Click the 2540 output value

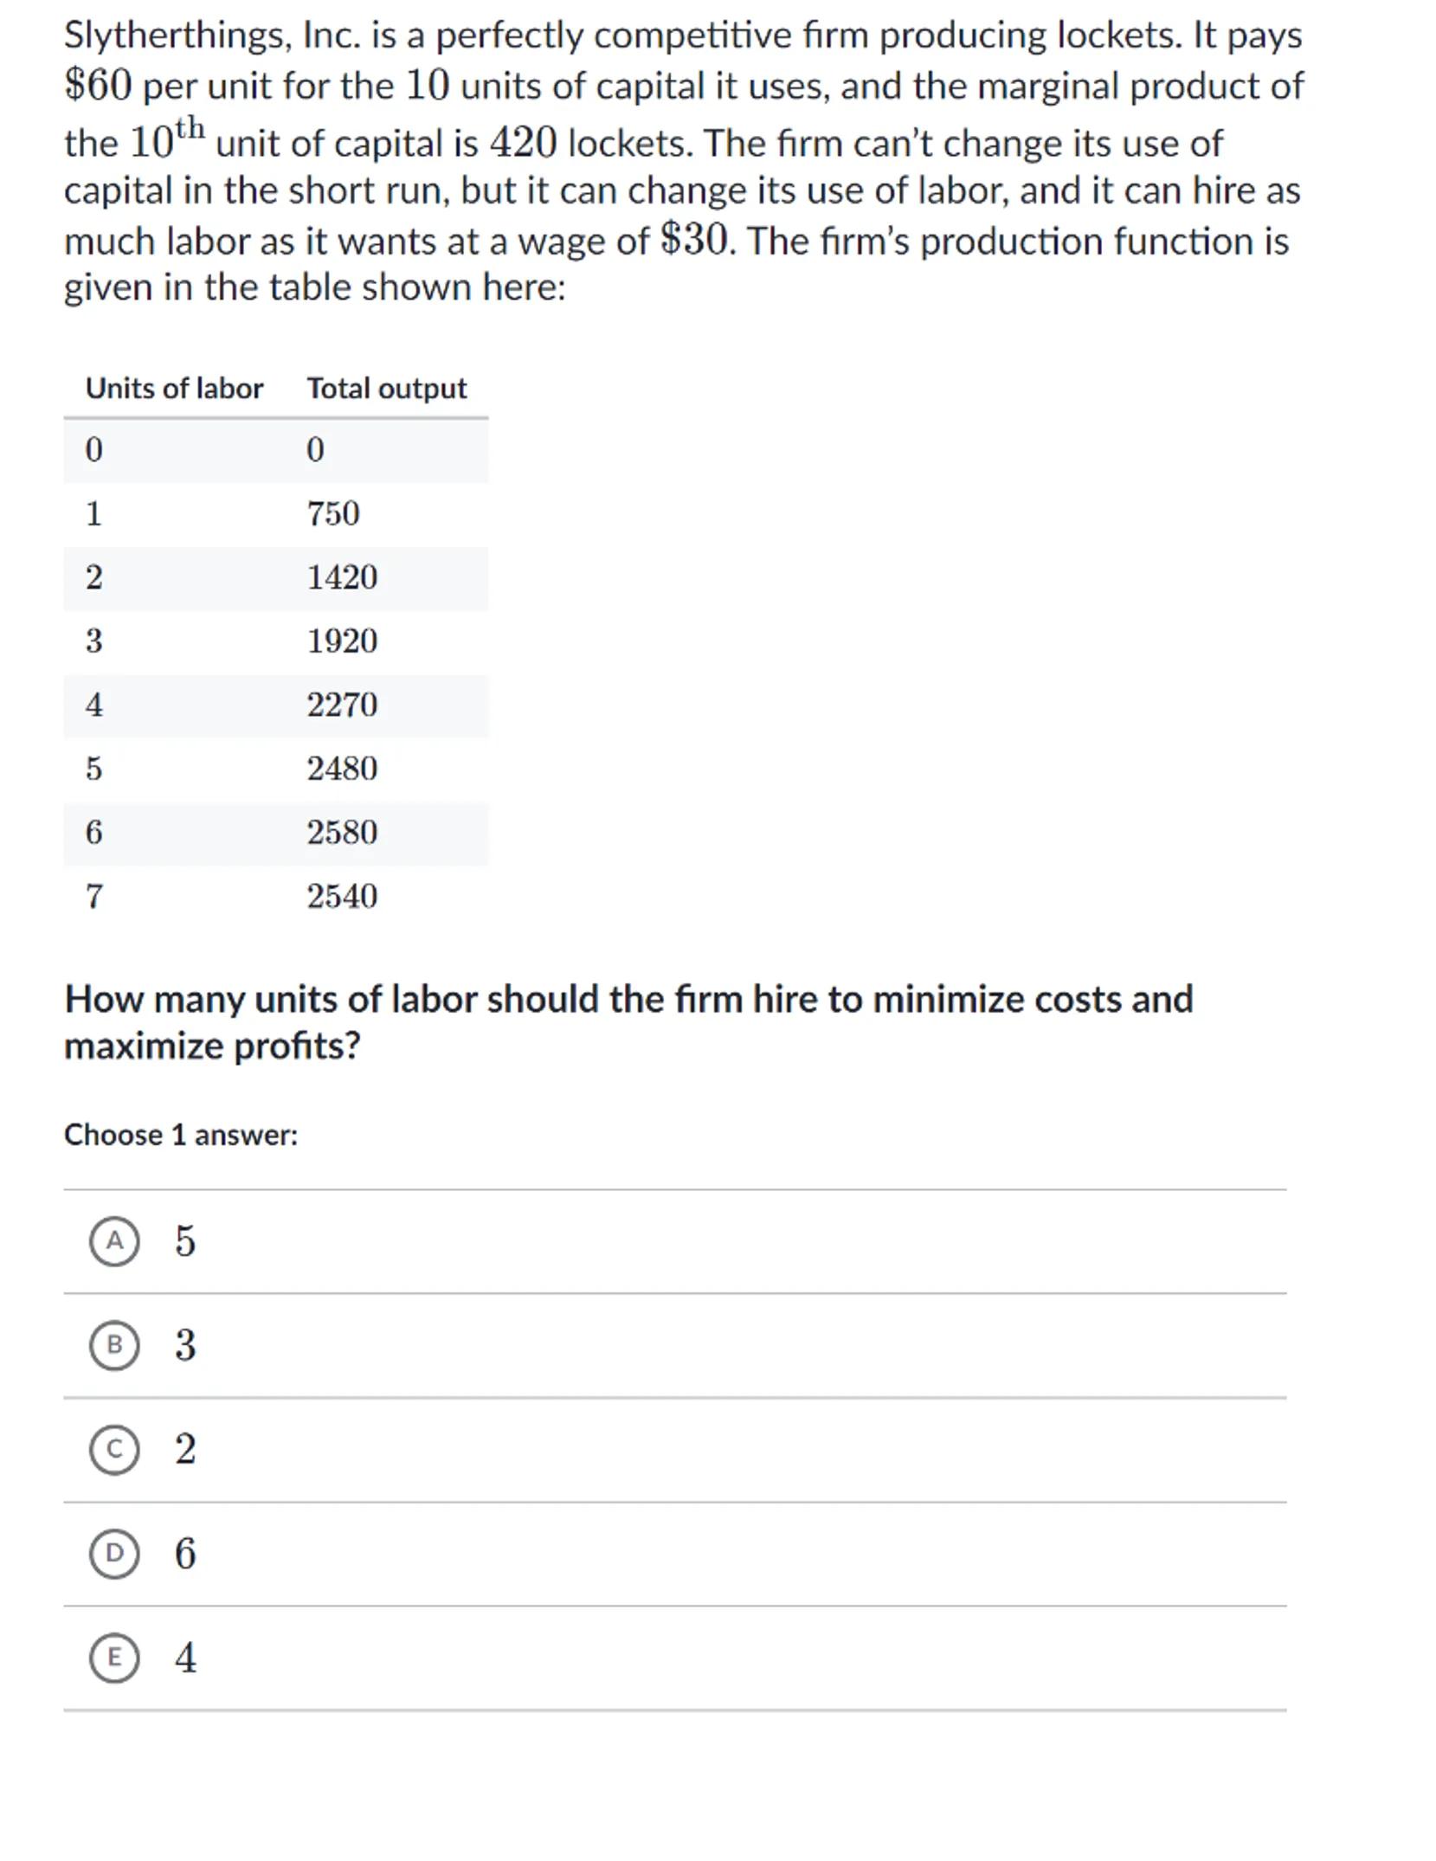coord(342,897)
